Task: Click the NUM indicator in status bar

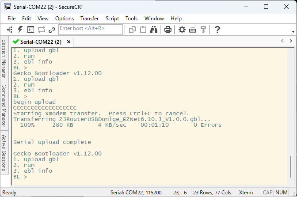Action: [x=282, y=193]
